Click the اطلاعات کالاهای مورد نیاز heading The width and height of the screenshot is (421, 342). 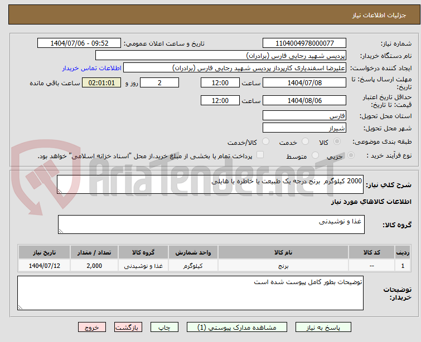pyautogui.click(x=371, y=202)
